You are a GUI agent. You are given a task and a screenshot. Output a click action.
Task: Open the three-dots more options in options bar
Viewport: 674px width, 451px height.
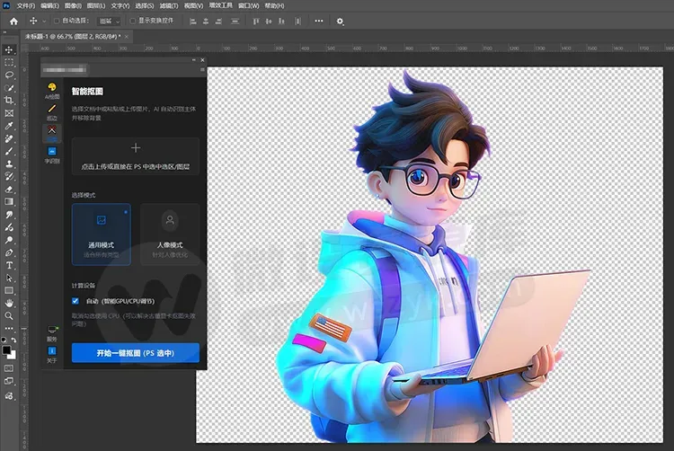(318, 21)
